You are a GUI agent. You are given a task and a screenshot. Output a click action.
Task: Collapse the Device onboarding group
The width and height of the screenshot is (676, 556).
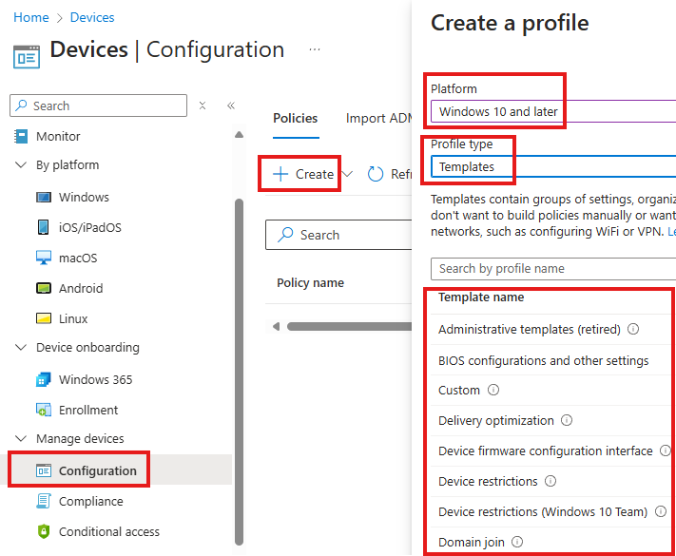click(21, 347)
